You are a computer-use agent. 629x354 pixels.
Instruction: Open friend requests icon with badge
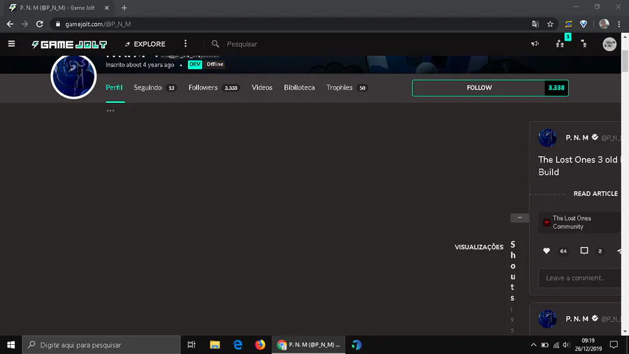tap(560, 44)
